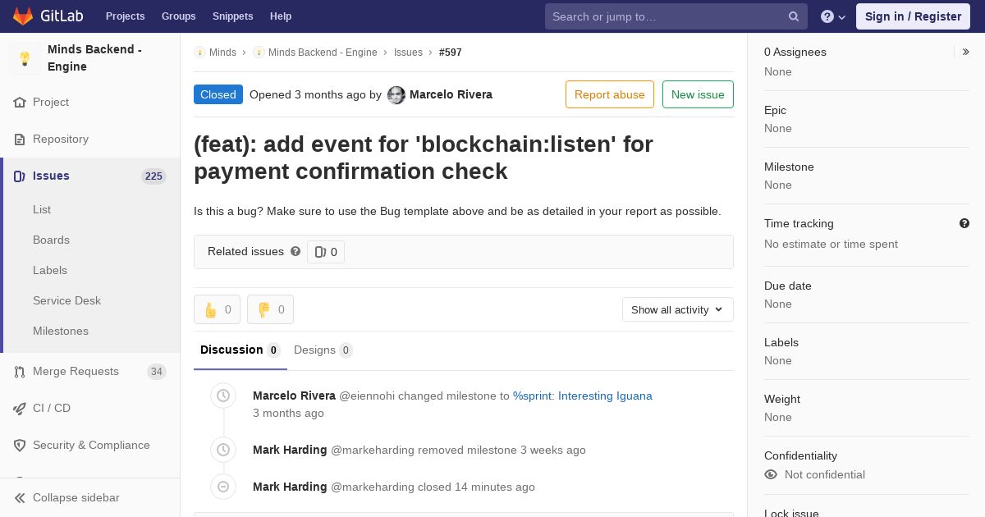Click the 0 Assignees heading
Image resolution: width=985 pixels, height=517 pixels.
pyautogui.click(x=795, y=52)
